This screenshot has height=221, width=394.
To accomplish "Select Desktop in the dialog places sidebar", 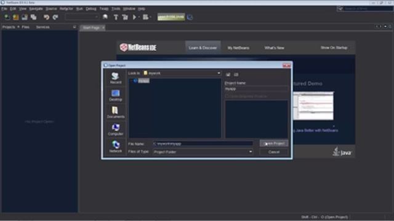I will point(116,95).
